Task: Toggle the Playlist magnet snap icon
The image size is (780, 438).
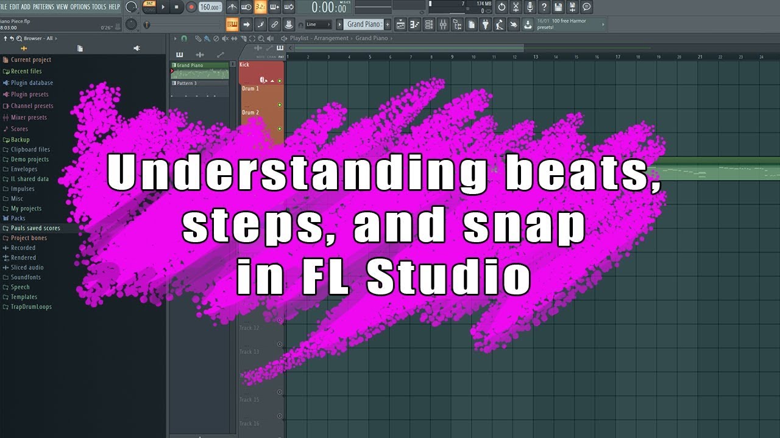Action: point(185,38)
